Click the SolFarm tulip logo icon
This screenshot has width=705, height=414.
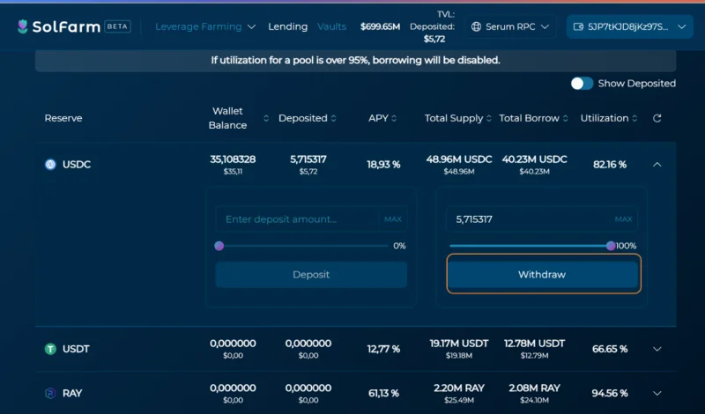(23, 26)
